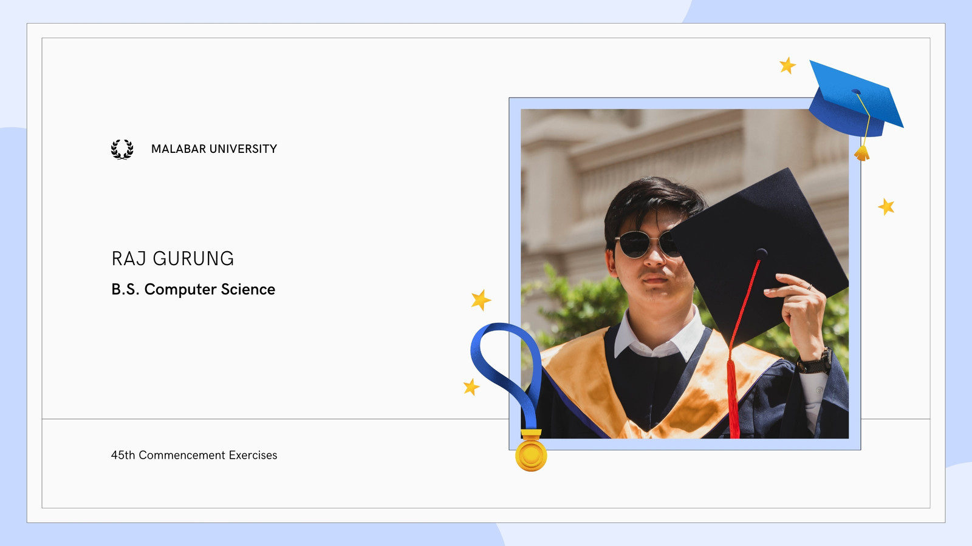The height and width of the screenshot is (546, 972).
Task: Click the "B.S. Computer Science" degree text
Action: [x=193, y=290]
